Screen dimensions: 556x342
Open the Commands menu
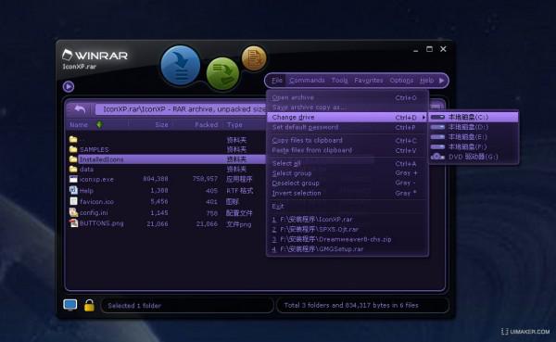pos(307,81)
